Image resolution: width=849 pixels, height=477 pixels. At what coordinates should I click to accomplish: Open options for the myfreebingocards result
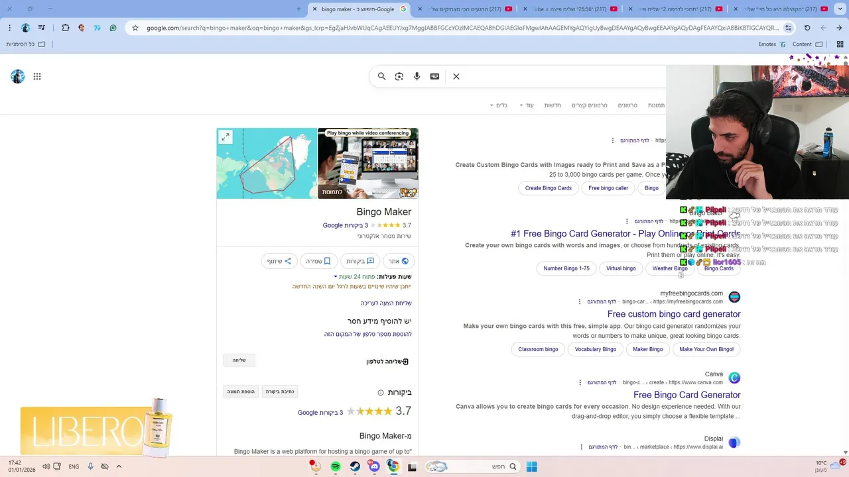click(580, 301)
